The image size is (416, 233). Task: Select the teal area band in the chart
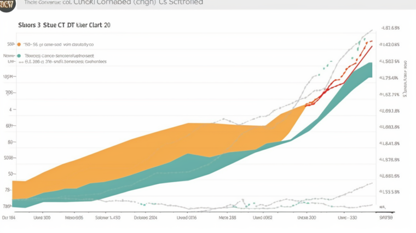tap(164, 175)
